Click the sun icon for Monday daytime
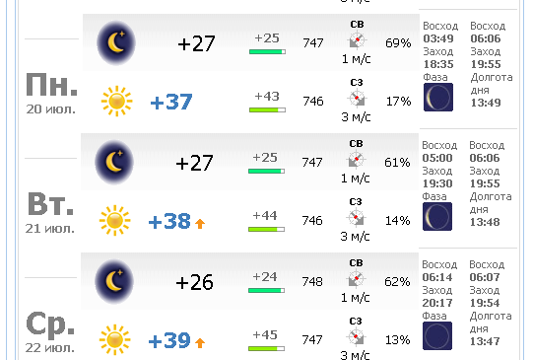Screen dimensions: 533x360 (x=116, y=101)
